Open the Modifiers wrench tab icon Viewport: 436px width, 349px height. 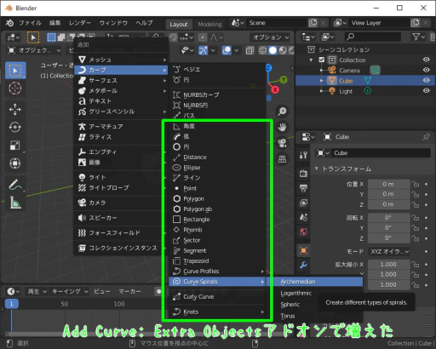tap(303, 265)
